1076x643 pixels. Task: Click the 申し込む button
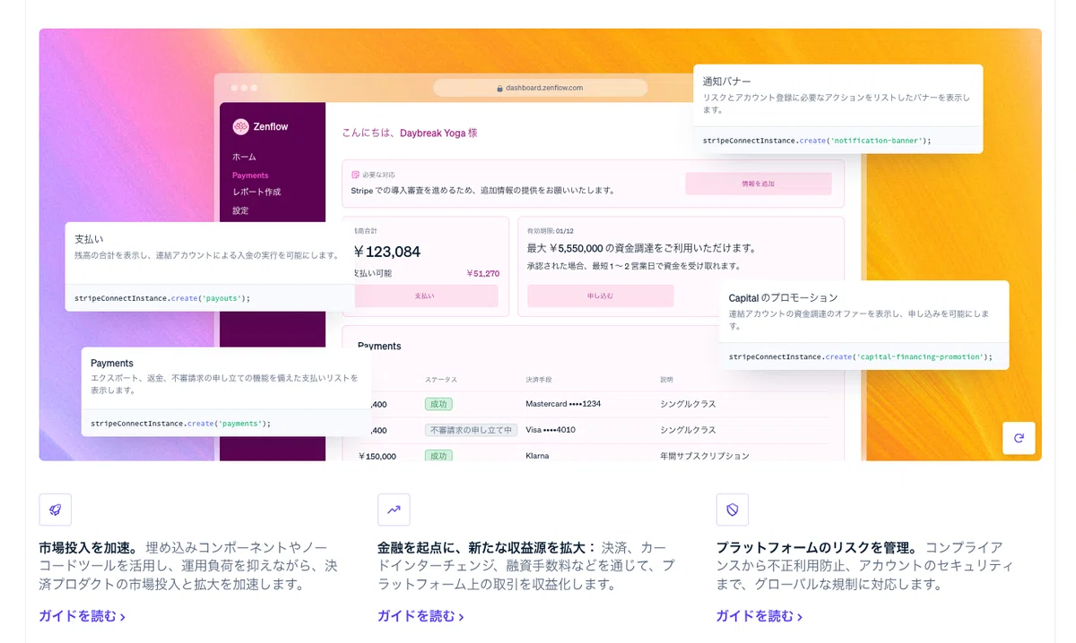(600, 296)
